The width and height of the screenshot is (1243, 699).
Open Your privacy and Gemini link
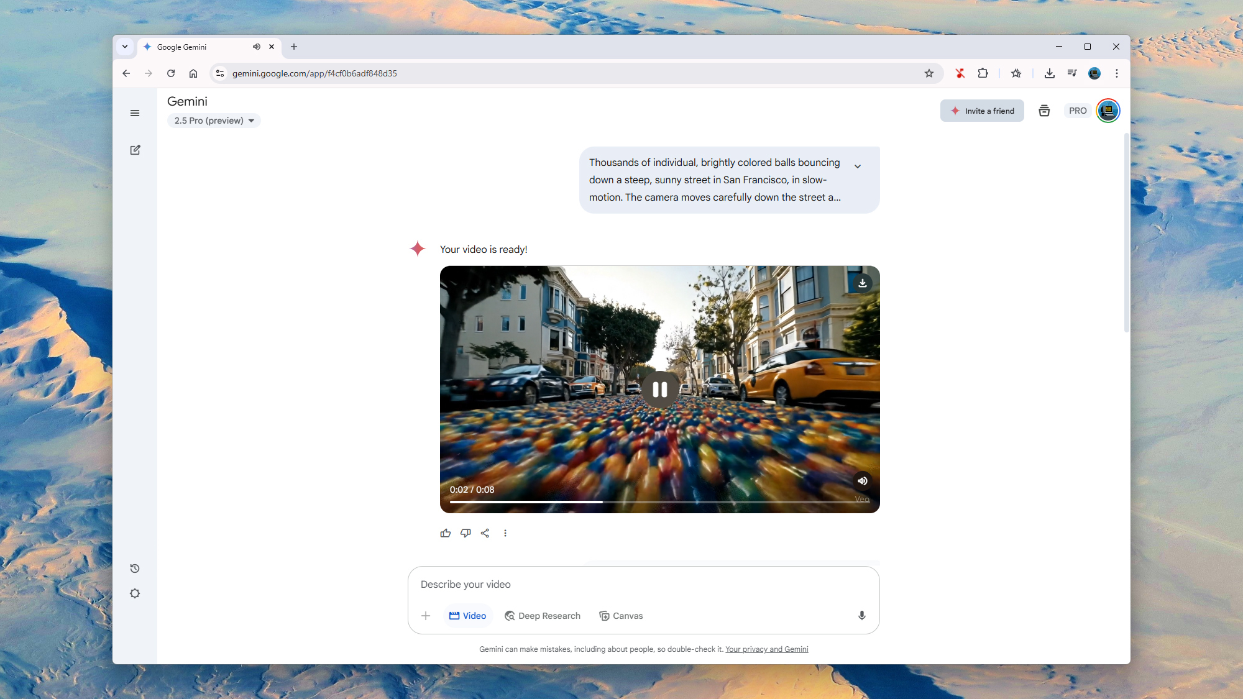point(767,649)
